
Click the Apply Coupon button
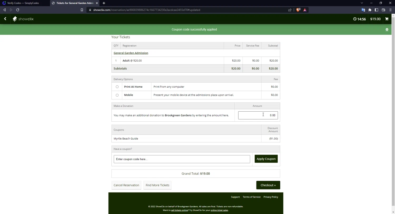(266, 159)
